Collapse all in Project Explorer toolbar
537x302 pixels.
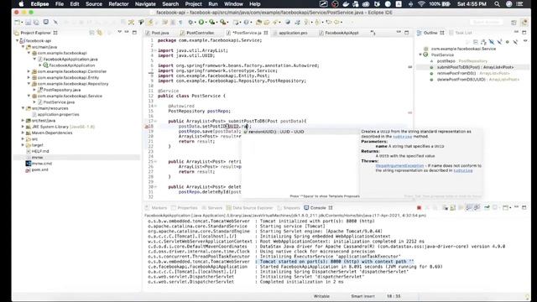tap(91, 33)
